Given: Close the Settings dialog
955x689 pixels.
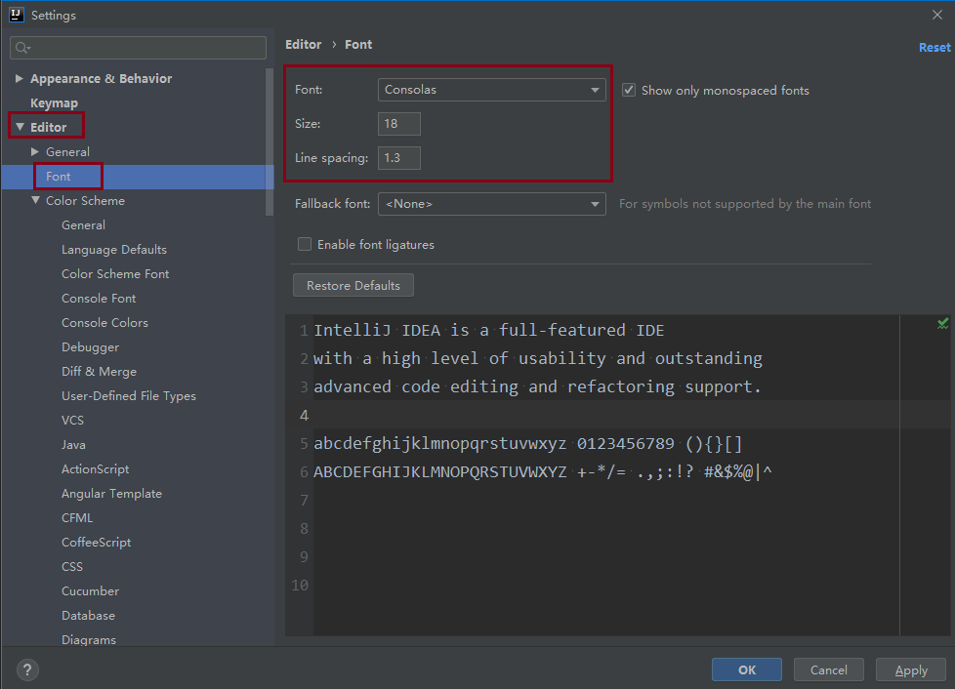Looking at the screenshot, I should pyautogui.click(x=937, y=15).
